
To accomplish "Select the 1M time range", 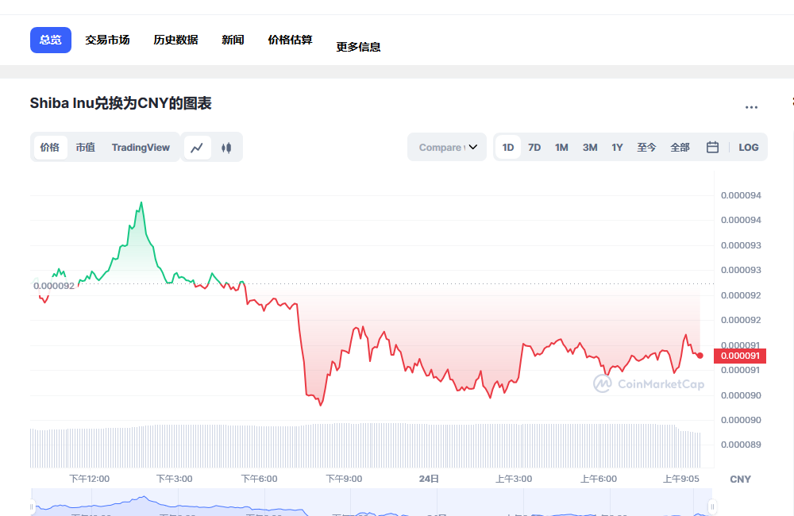I will (x=561, y=148).
